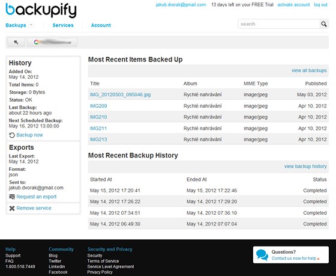Open view backup history link

[x=305, y=167]
